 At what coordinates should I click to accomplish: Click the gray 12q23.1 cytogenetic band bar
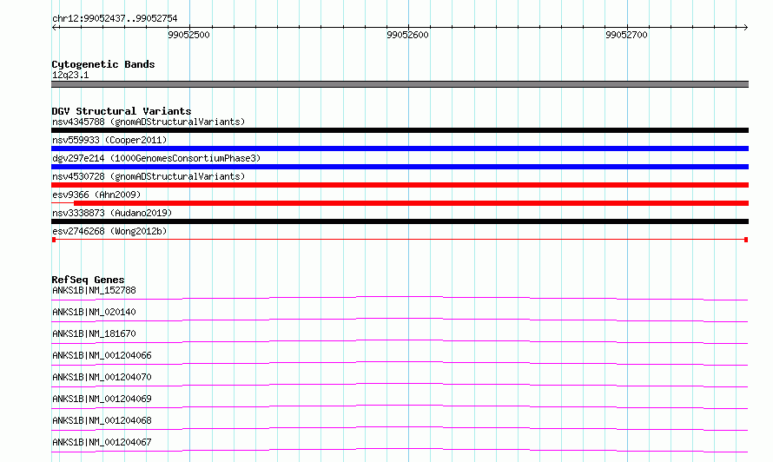click(400, 84)
